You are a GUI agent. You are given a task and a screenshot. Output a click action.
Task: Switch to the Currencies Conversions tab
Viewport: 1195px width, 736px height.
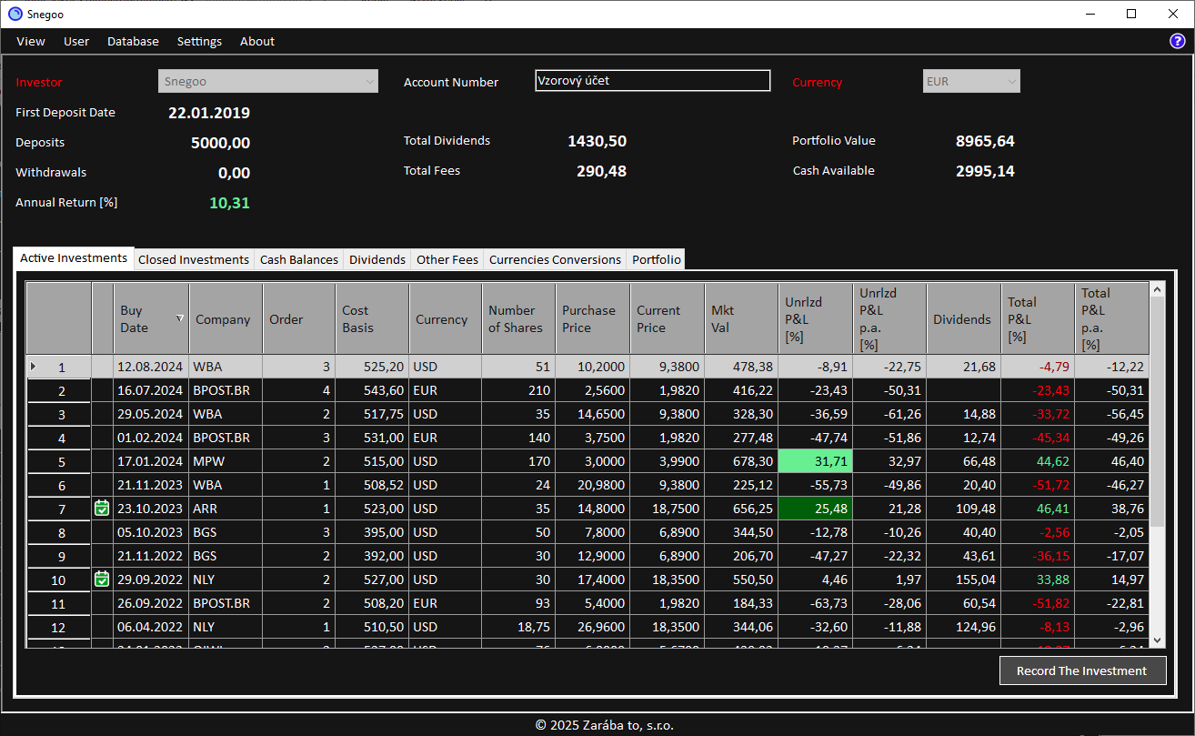click(556, 260)
